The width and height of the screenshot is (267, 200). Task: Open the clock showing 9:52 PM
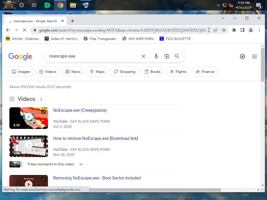tap(244, 5)
